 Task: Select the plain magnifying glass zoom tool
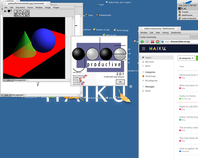coord(25,11)
